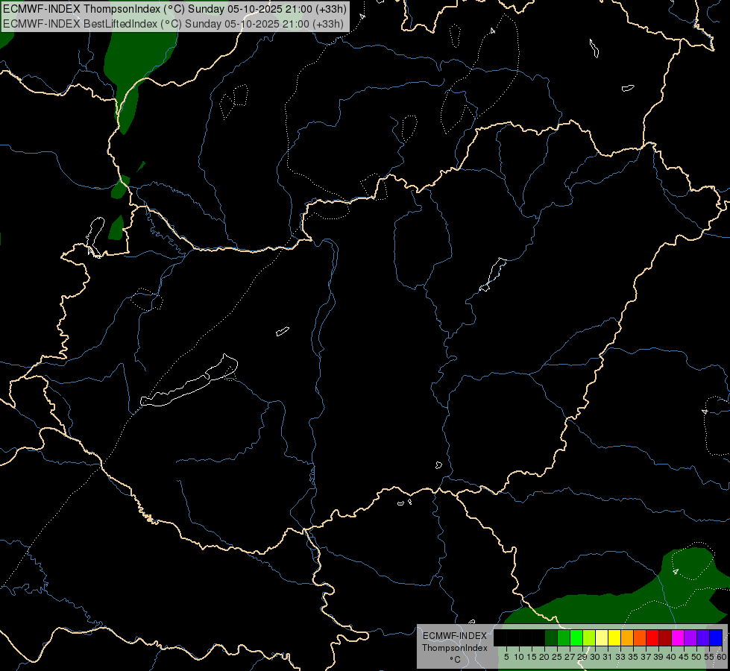The image size is (730, 671).
Task: Select the dark green 20–25 legend swatch
Action: coord(551,637)
